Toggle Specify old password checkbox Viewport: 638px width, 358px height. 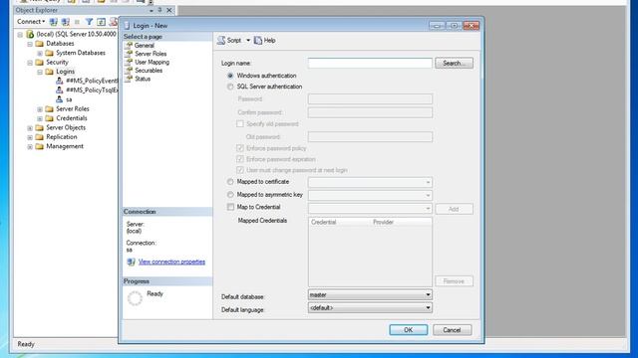pos(240,123)
